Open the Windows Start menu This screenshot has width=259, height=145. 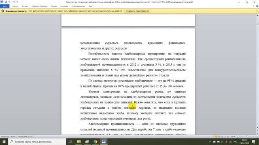tap(4, 141)
